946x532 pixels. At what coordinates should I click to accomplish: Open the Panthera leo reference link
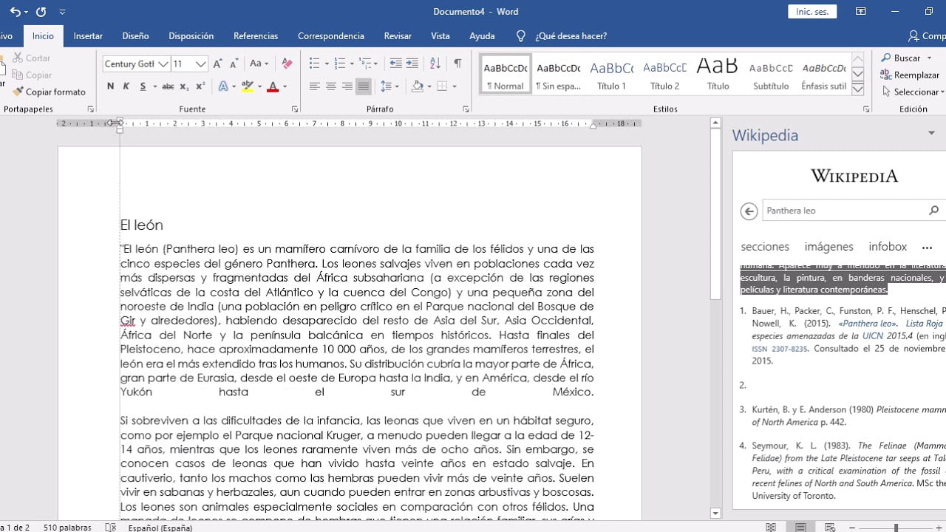coord(869,324)
